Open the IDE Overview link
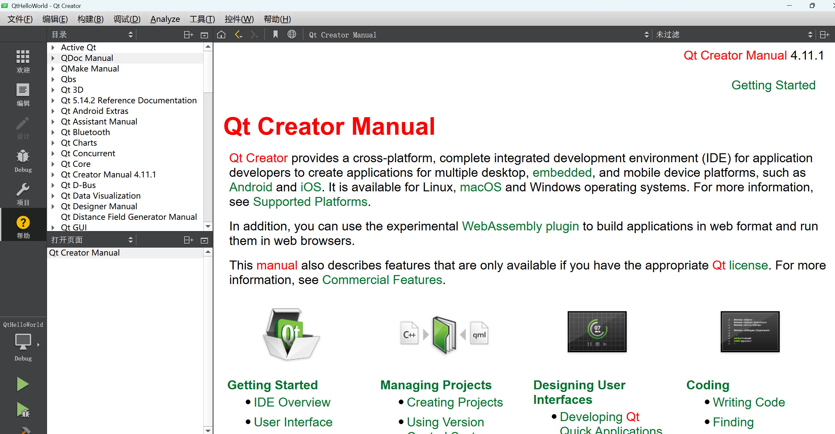Viewport: 835px width, 434px height. (292, 403)
